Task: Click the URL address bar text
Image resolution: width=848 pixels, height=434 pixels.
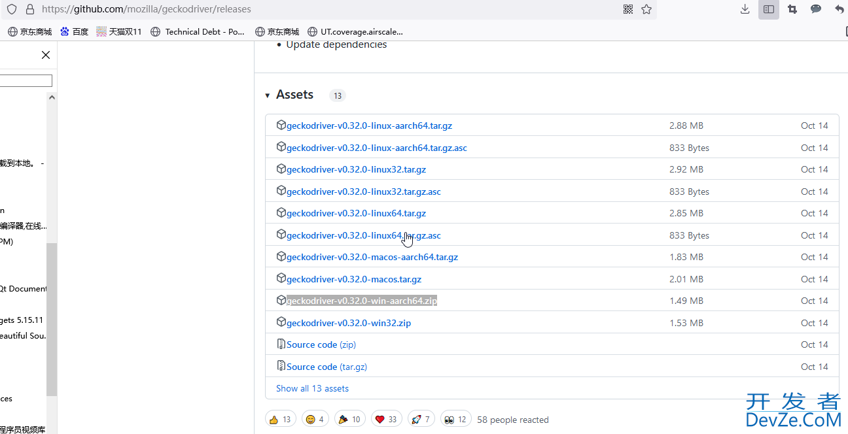Action: click(x=147, y=9)
